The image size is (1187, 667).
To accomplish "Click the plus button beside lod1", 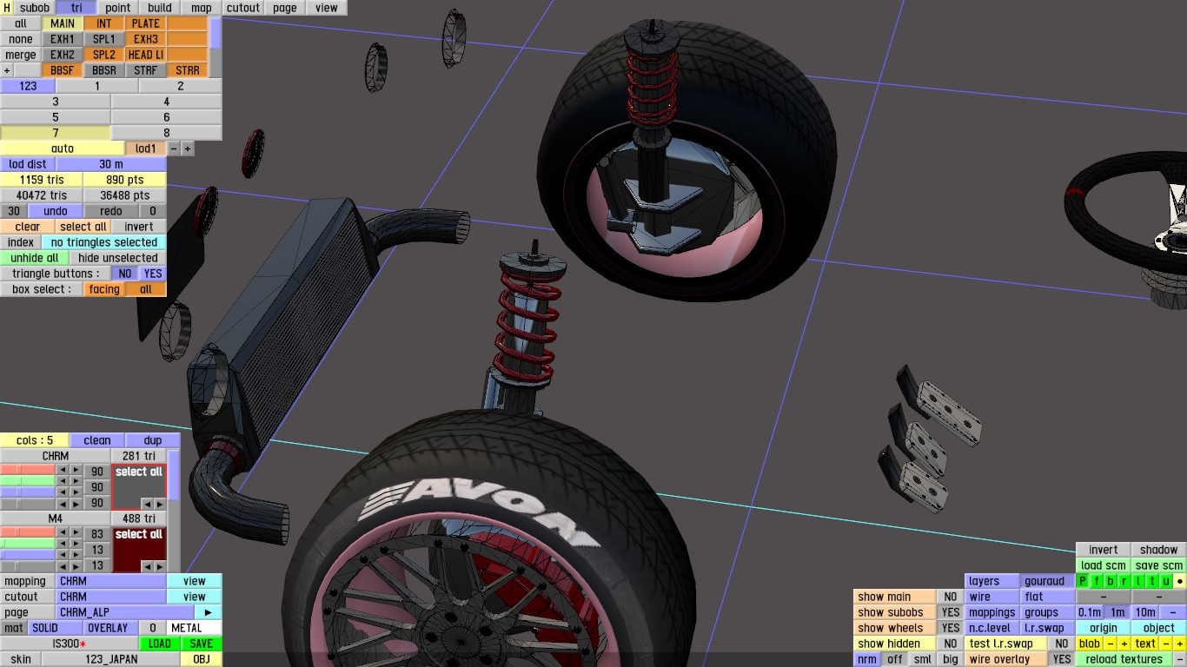I will coord(188,149).
